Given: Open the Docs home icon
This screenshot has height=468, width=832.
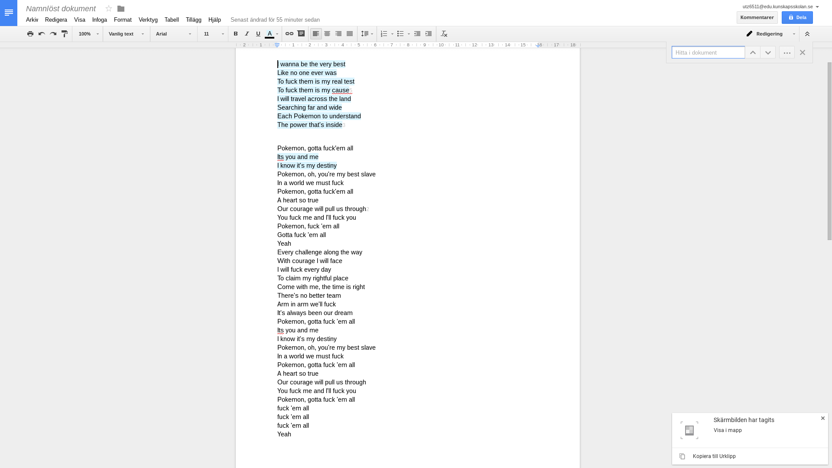Looking at the screenshot, I should 9,13.
